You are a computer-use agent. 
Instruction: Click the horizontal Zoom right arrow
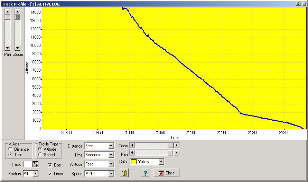tap(177, 146)
